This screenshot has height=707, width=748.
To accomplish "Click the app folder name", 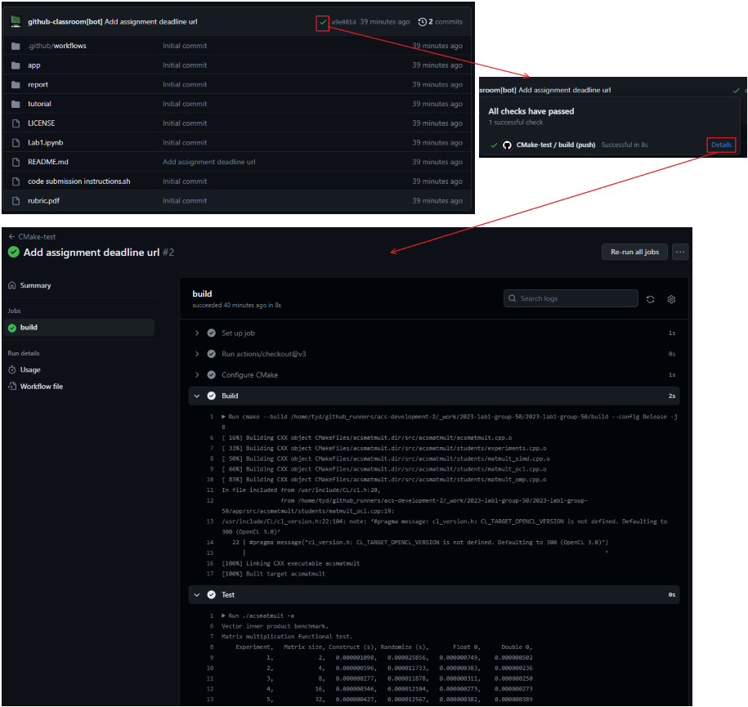I will coord(34,65).
